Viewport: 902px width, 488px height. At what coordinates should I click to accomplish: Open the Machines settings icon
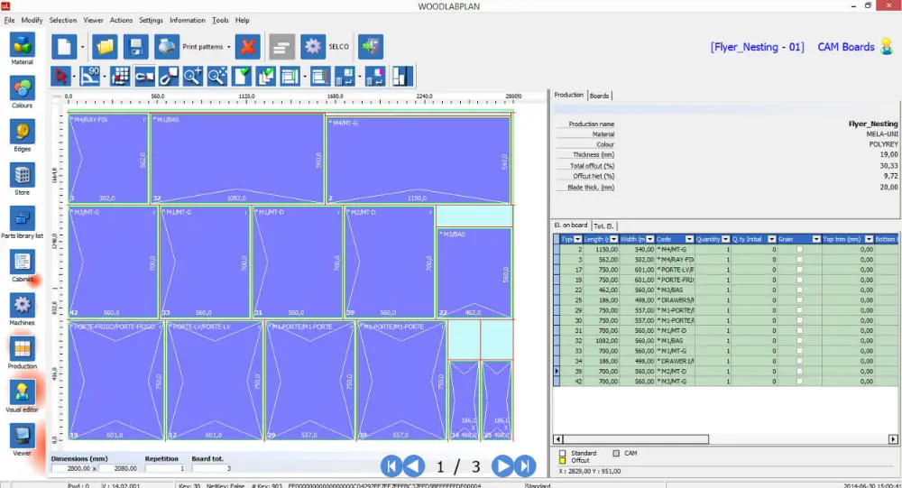(23, 305)
